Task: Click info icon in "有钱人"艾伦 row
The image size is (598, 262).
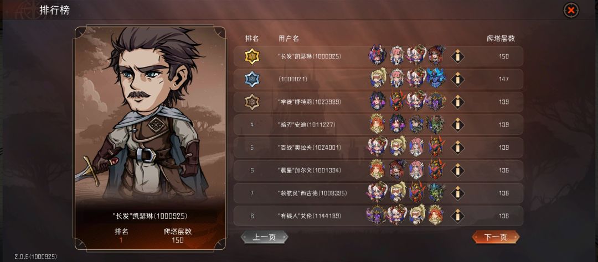Action: [x=457, y=216]
